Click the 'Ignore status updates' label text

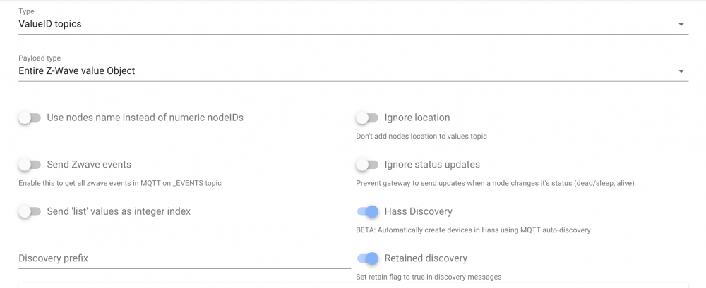(x=432, y=165)
